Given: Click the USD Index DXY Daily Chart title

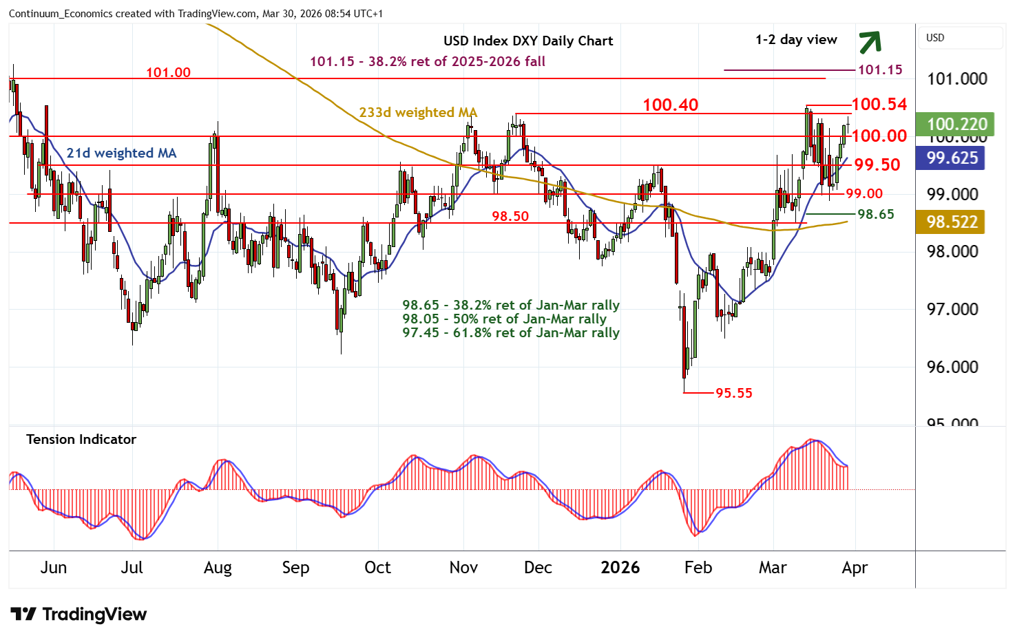Looking at the screenshot, I should click(x=528, y=41).
